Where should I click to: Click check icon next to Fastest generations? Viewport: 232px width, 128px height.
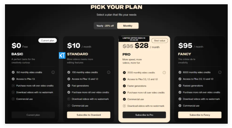click(180, 86)
